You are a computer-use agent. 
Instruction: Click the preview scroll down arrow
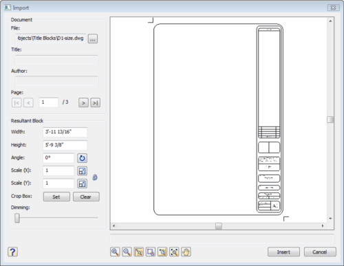[330, 219]
